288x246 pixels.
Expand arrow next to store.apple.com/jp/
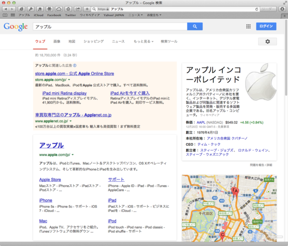tap(69, 80)
